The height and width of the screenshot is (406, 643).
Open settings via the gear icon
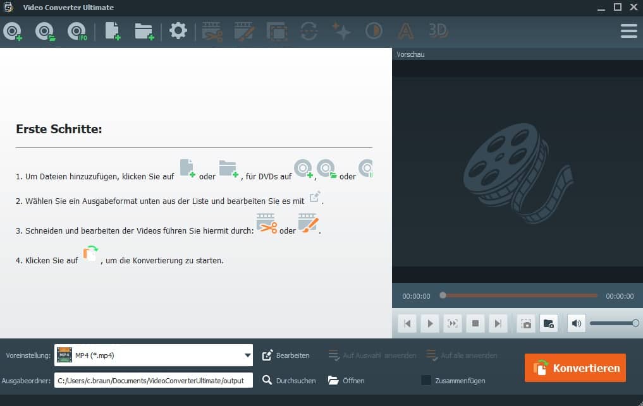pyautogui.click(x=178, y=31)
